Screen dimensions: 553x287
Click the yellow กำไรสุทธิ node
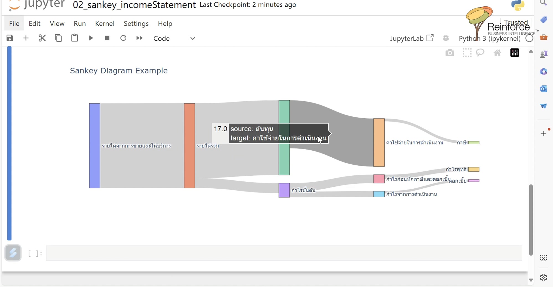click(x=474, y=169)
